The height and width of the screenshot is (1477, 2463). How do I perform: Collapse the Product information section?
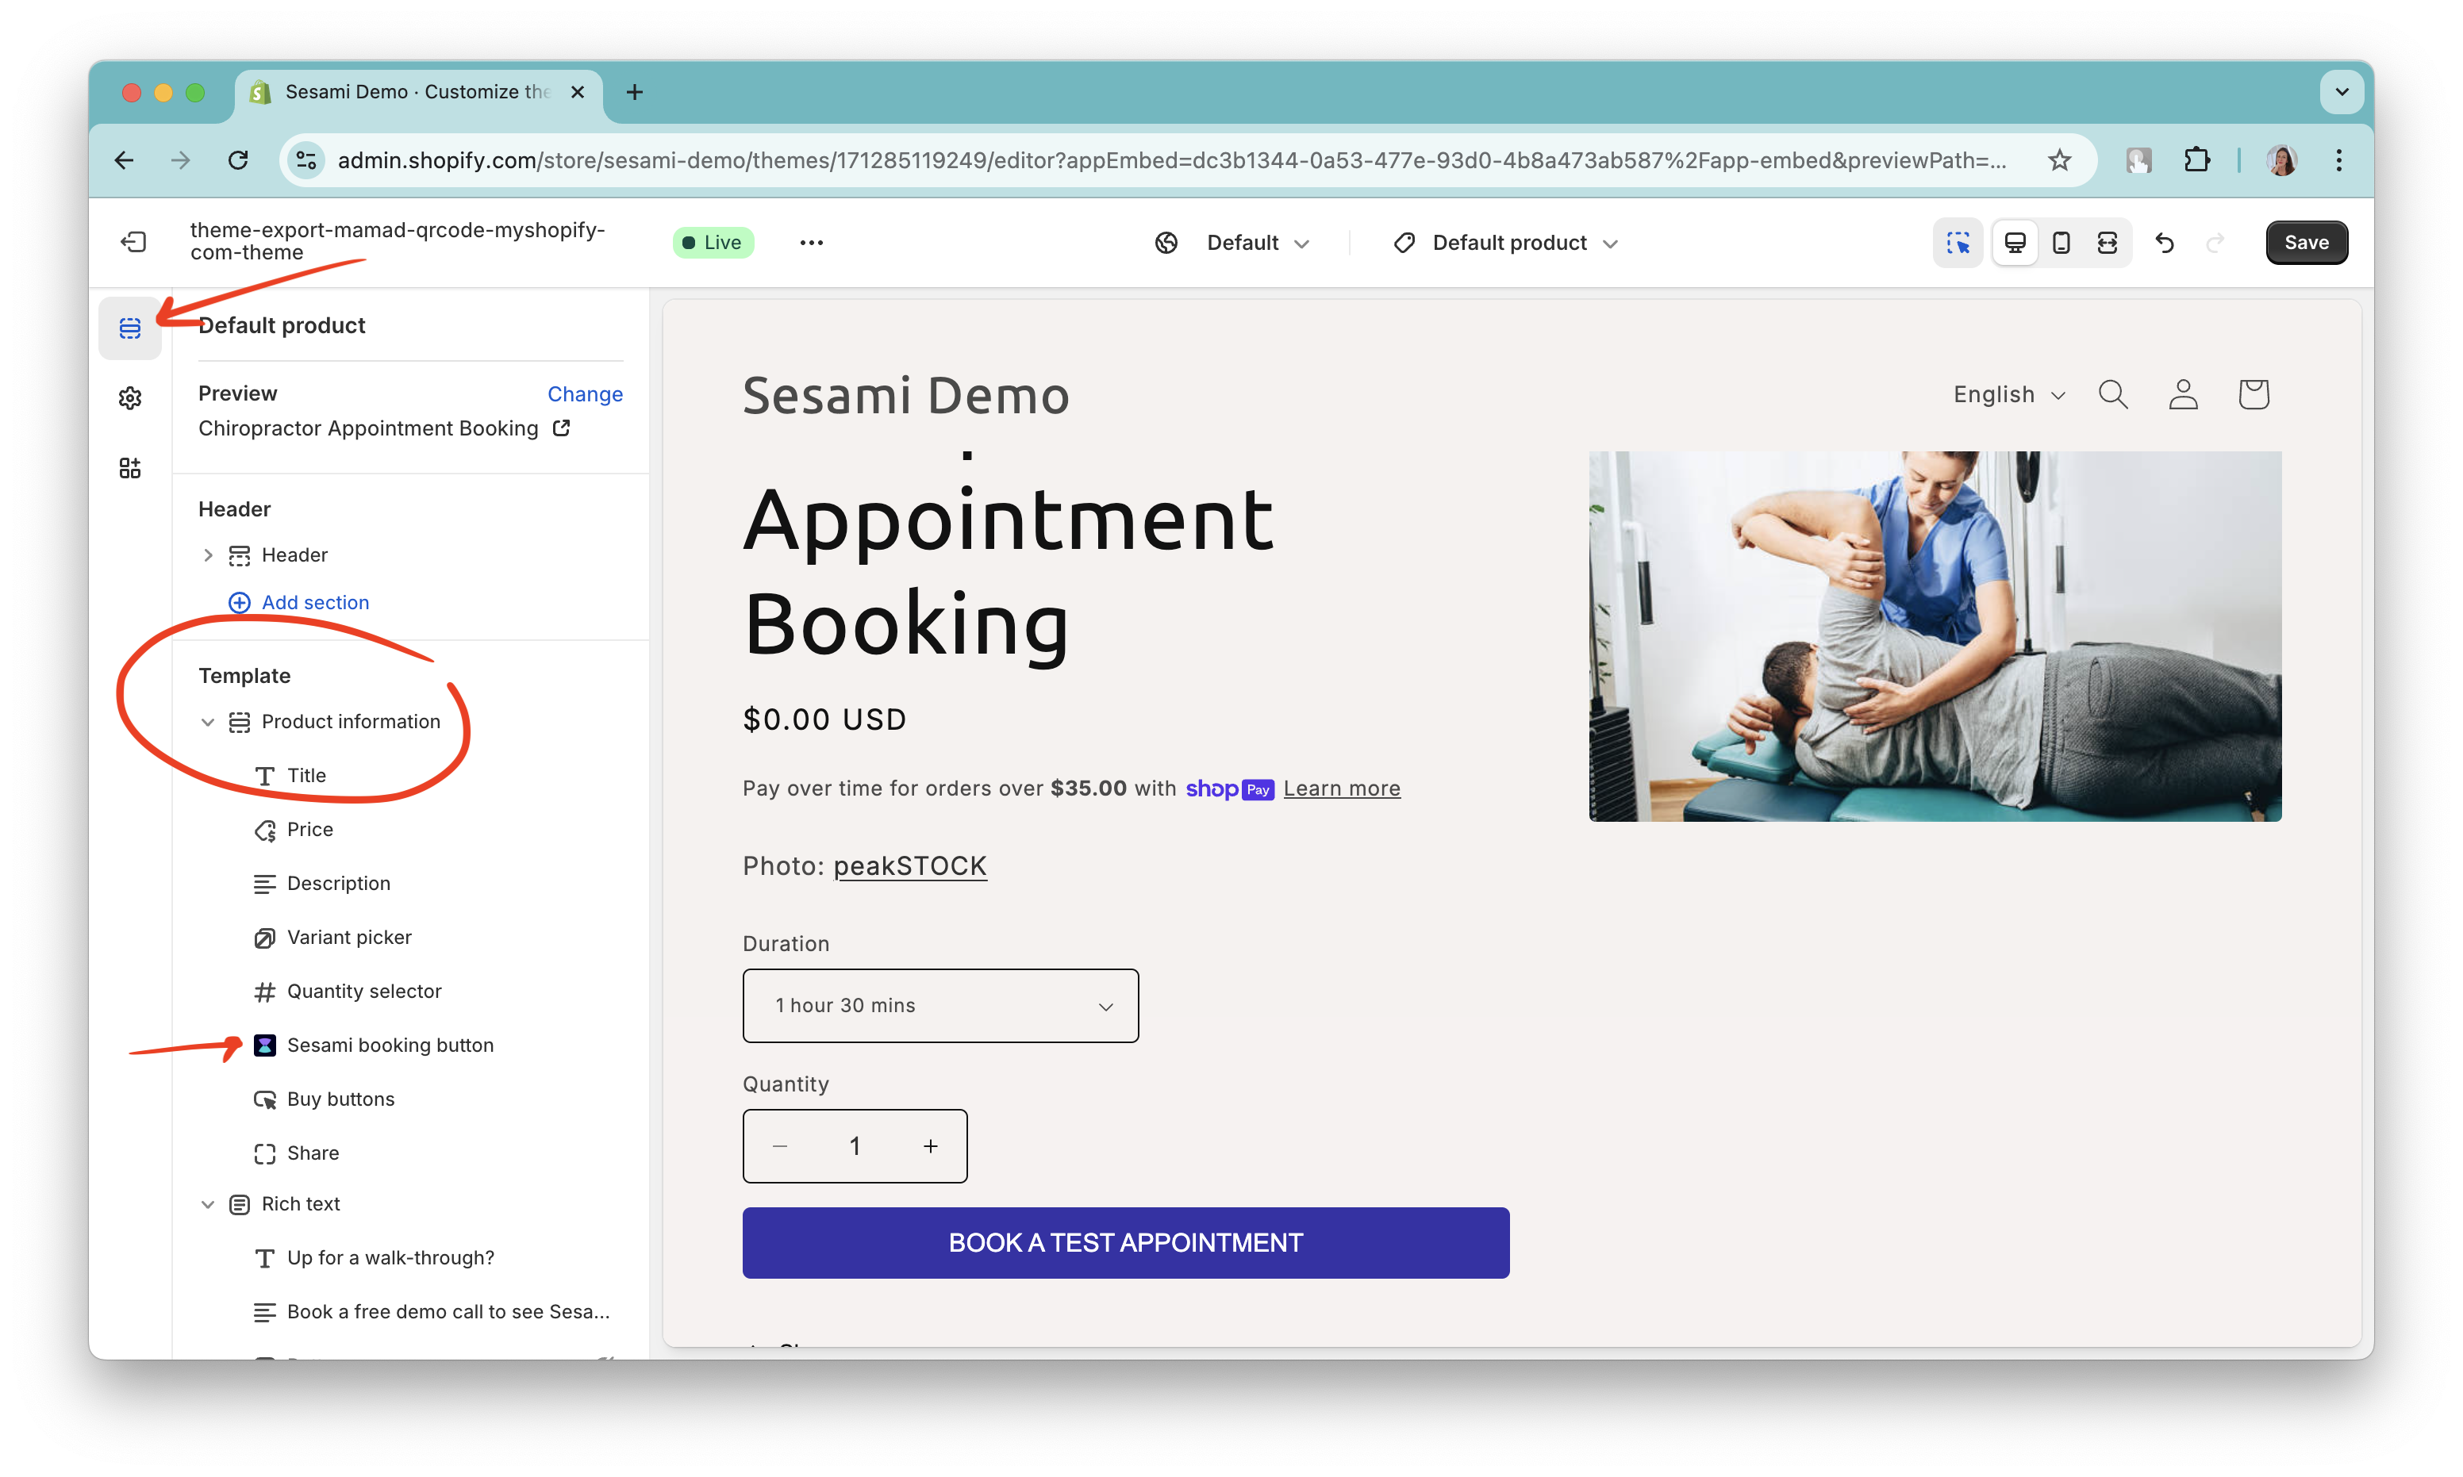click(x=207, y=722)
